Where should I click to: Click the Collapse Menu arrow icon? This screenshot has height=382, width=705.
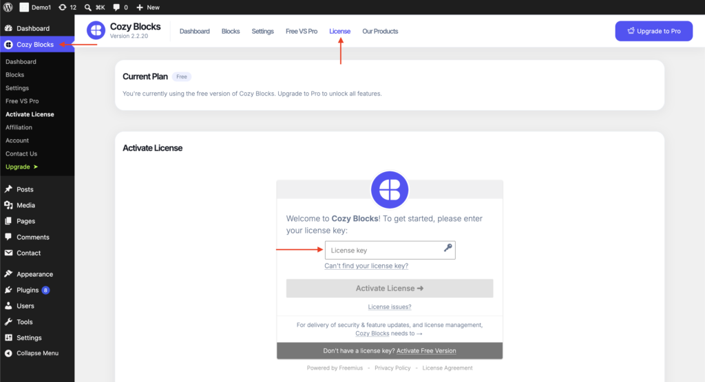(x=8, y=353)
